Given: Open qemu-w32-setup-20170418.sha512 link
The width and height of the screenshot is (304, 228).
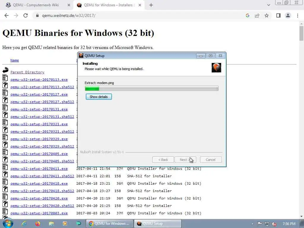Looking at the screenshot, I should pyautogui.click(x=42, y=191).
